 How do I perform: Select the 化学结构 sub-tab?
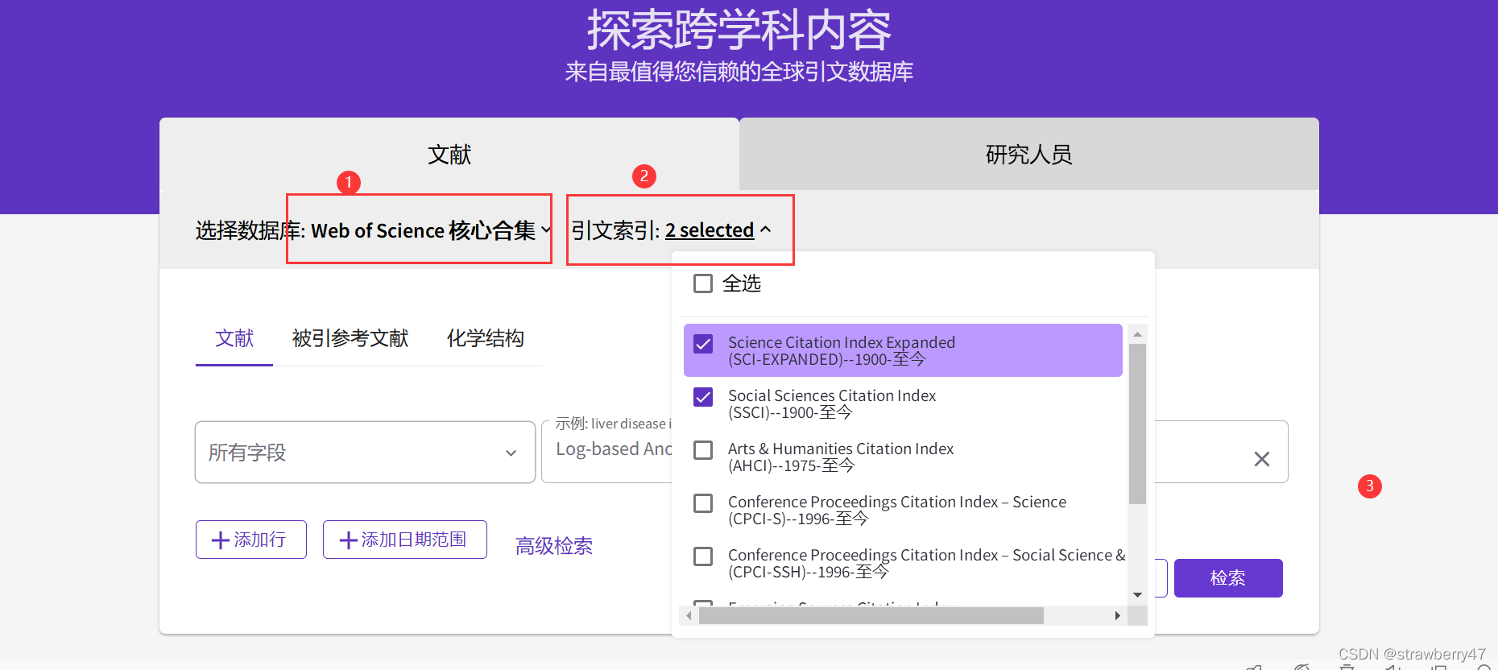pos(486,338)
